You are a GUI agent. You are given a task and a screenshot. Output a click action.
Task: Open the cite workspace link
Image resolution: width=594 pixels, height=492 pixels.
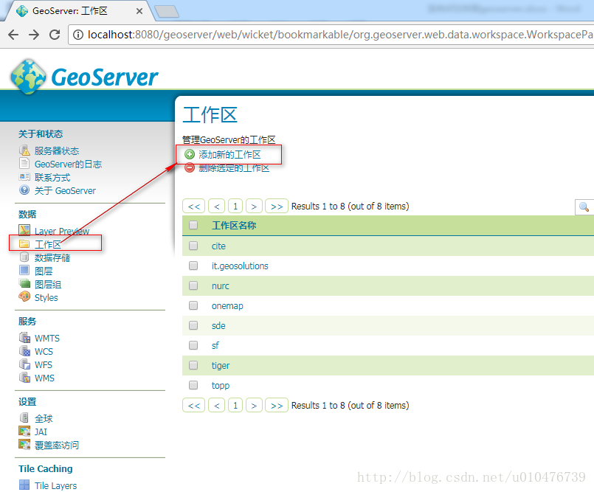click(218, 246)
